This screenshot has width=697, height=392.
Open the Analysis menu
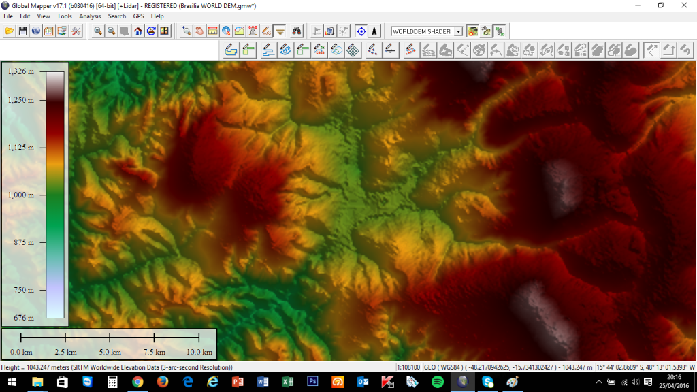click(90, 16)
